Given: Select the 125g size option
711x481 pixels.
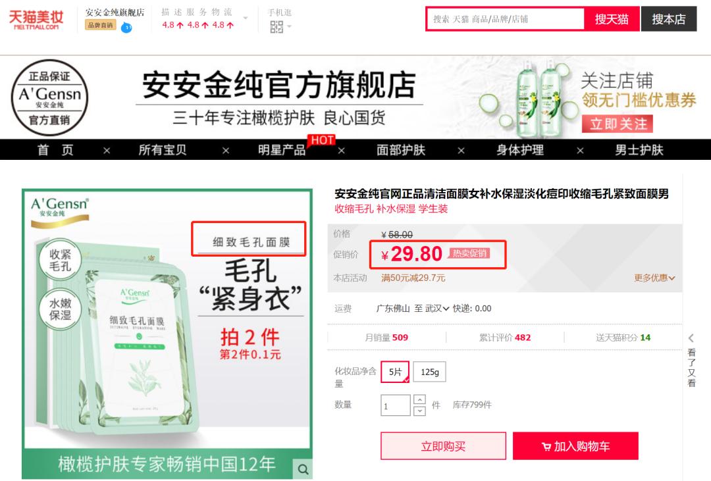Looking at the screenshot, I should (x=429, y=372).
